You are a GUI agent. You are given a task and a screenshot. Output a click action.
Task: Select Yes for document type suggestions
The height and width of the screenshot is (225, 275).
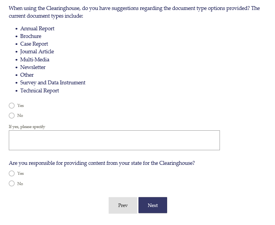(x=12, y=105)
